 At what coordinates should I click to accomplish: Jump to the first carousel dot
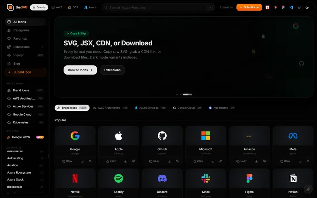[177, 94]
